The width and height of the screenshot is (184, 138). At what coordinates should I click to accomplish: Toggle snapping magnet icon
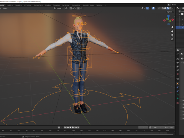pos(71,8)
